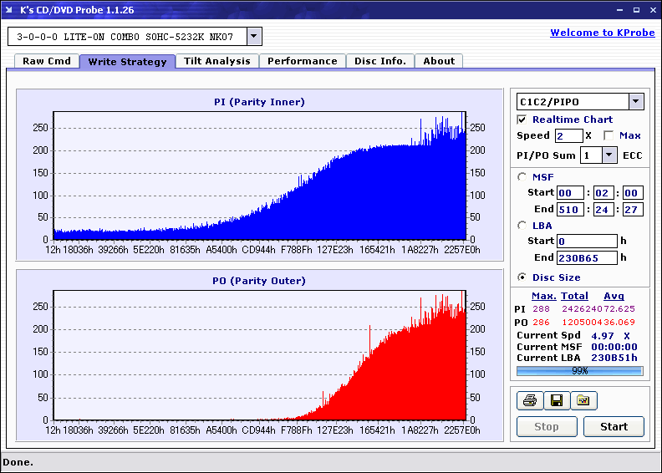Image resolution: width=662 pixels, height=473 pixels.
Task: Click the MSF End seconds field 24
Action: click(603, 209)
